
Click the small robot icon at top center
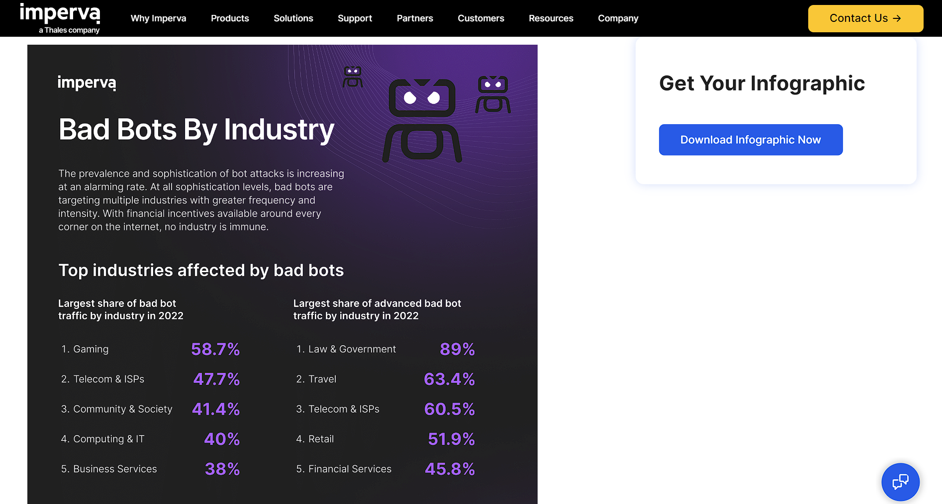pyautogui.click(x=353, y=77)
